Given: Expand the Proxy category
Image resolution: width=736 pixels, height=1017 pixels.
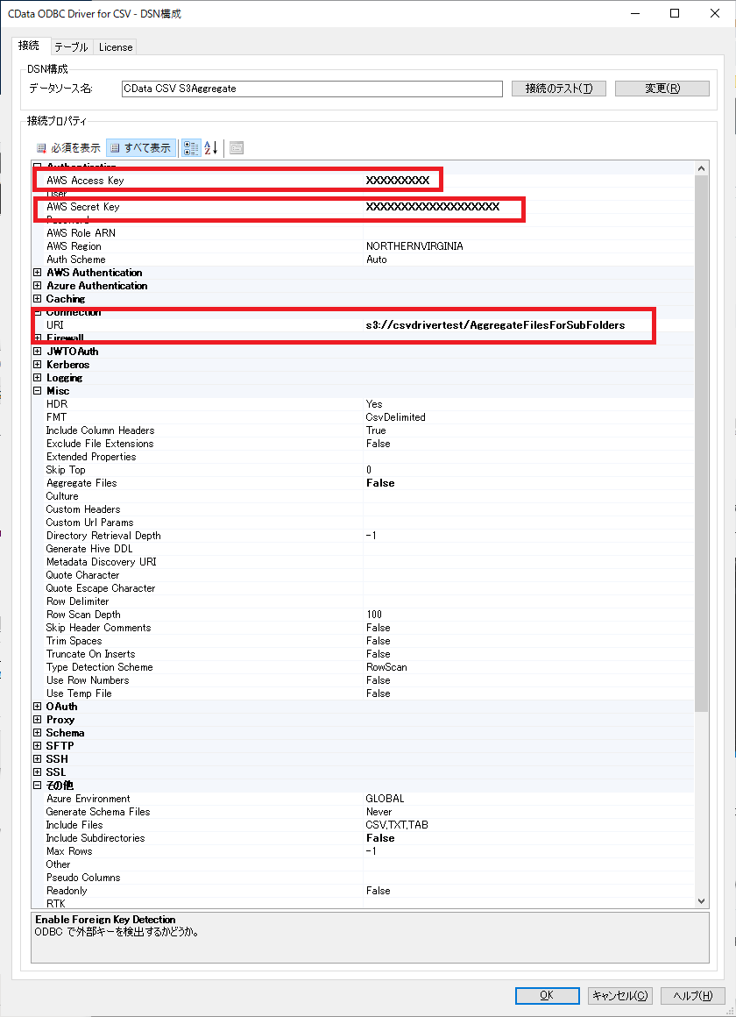Looking at the screenshot, I should pos(38,720).
